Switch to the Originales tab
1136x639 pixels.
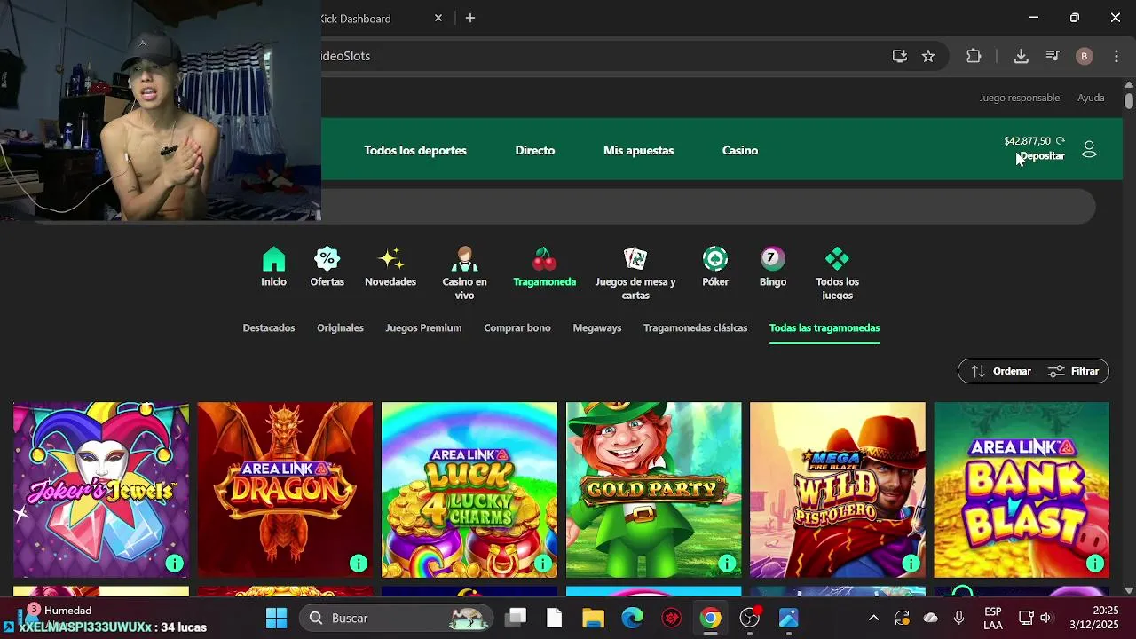click(340, 327)
